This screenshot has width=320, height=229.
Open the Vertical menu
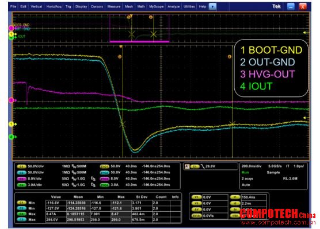point(36,6)
